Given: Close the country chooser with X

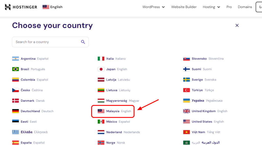Looking at the screenshot, I should (237, 25).
